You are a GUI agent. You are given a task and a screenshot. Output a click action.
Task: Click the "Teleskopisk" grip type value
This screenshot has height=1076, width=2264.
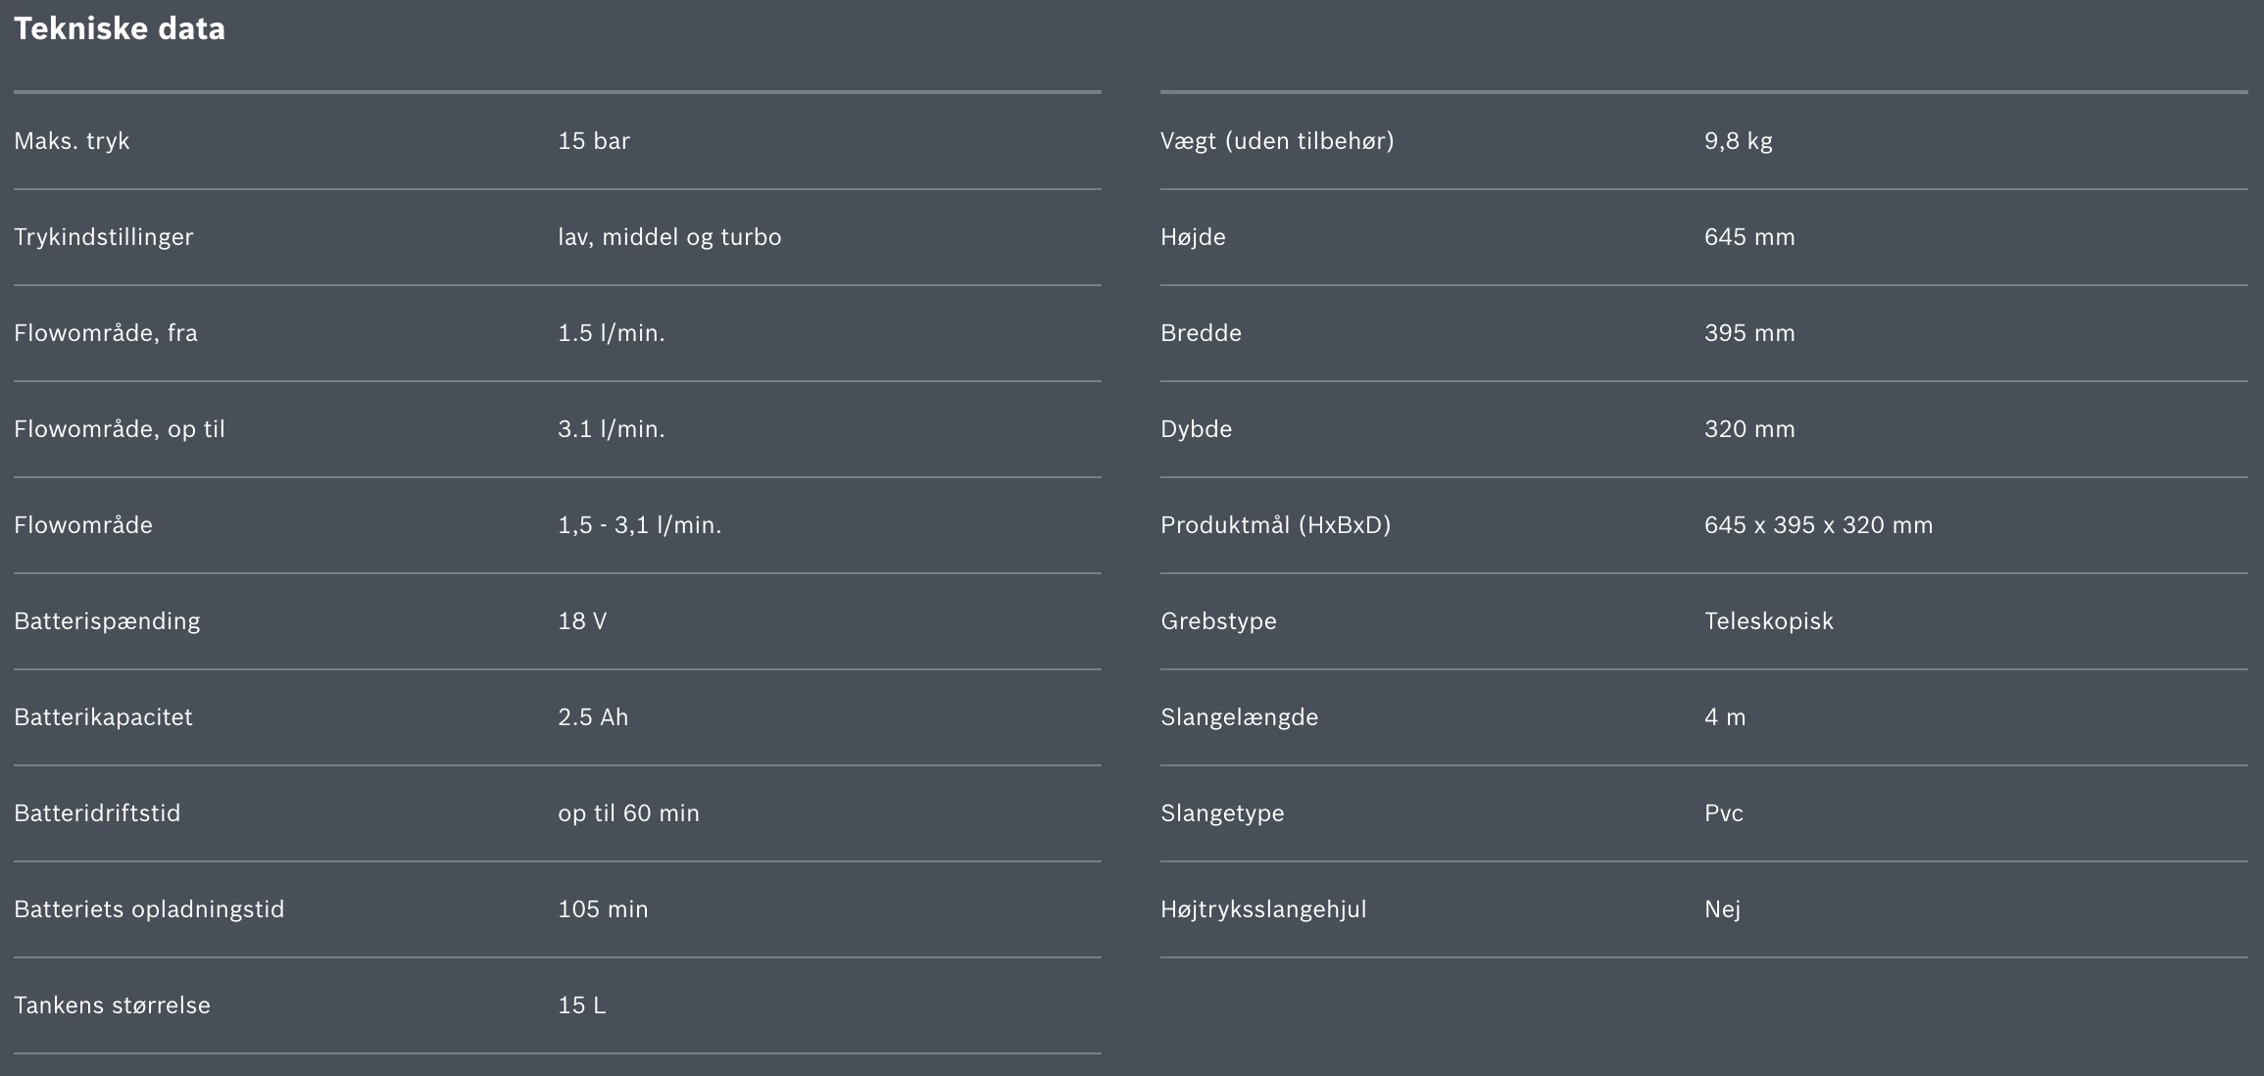[x=1768, y=621]
